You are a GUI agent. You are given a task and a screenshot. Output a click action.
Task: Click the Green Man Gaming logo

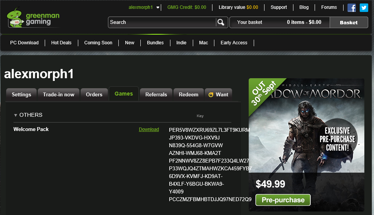click(34, 18)
